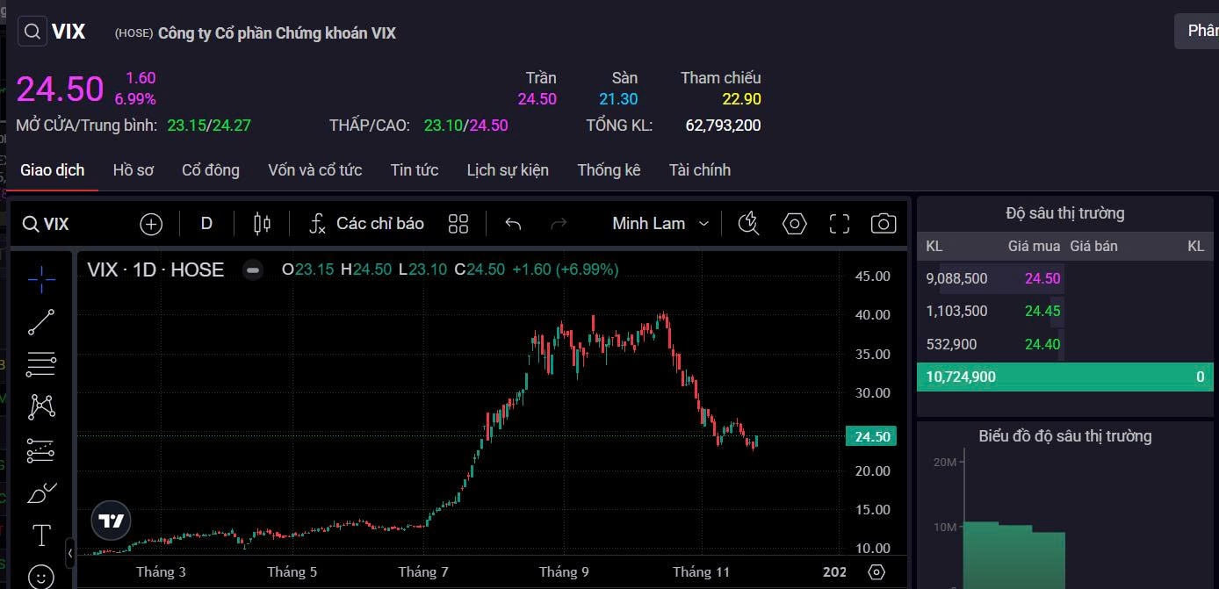Choose the text annotation tool
1219x589 pixels.
pos(41,535)
